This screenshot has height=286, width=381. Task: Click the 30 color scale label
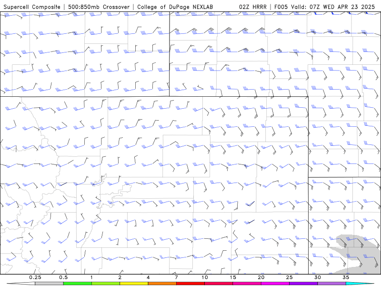pos(317,277)
